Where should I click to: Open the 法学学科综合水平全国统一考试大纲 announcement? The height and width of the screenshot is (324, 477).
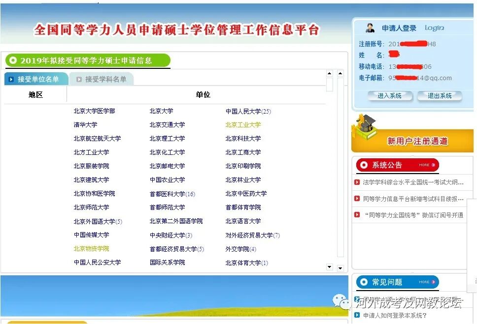tap(413, 182)
